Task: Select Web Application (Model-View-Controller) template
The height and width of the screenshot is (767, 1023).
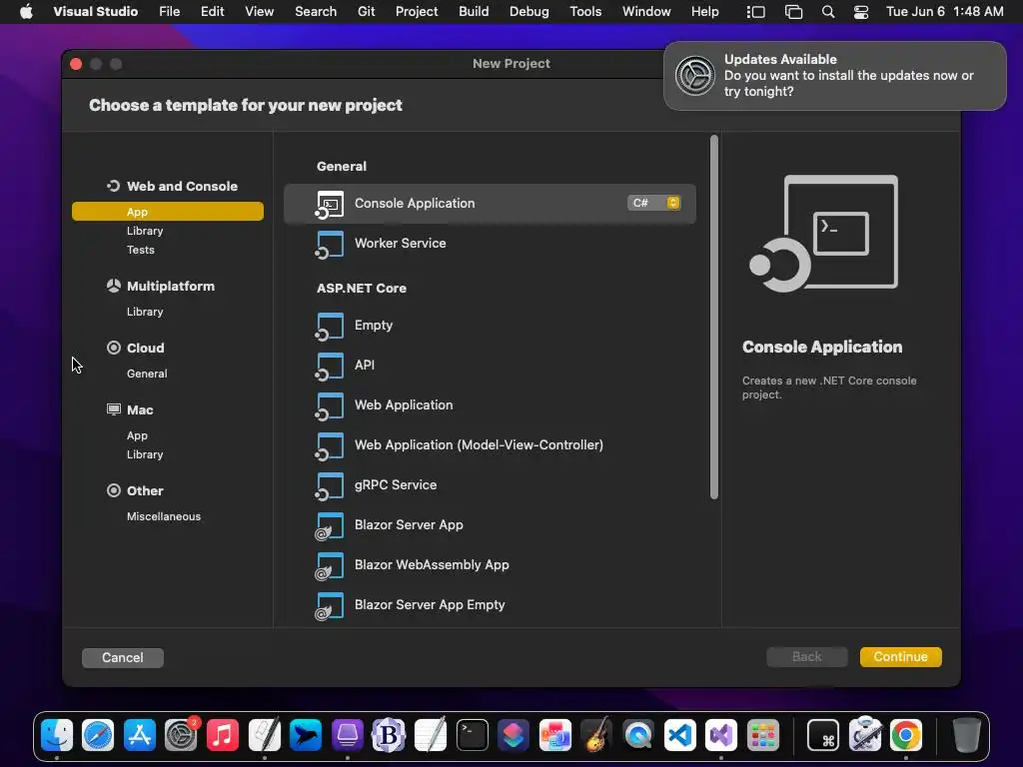Action: (490, 444)
